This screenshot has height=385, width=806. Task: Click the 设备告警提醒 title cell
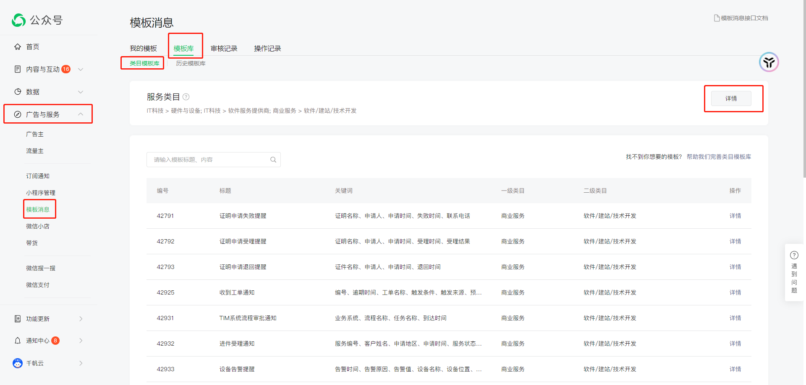237,369
